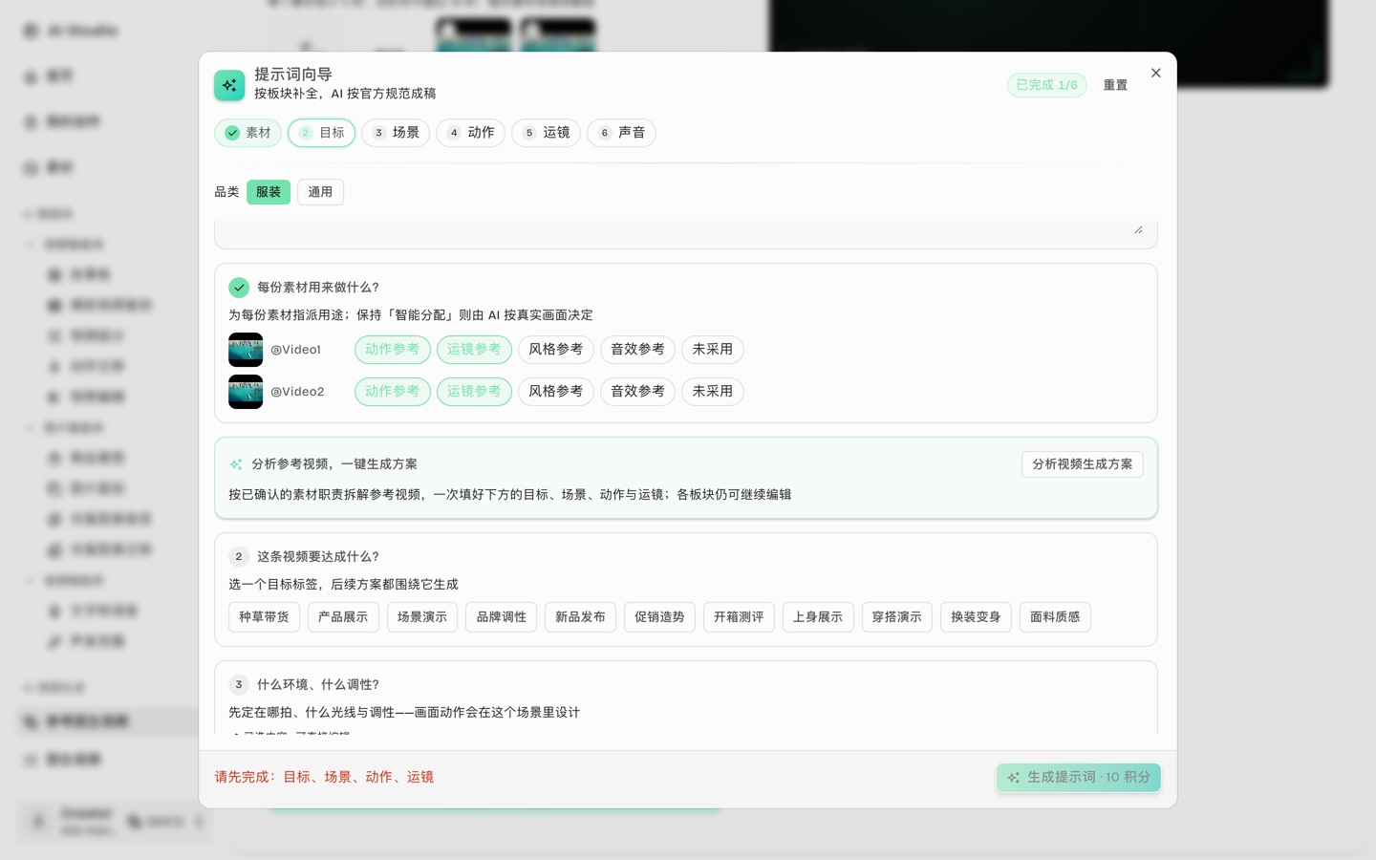
Task: Select the 上身展示 goal tag
Action: click(818, 617)
